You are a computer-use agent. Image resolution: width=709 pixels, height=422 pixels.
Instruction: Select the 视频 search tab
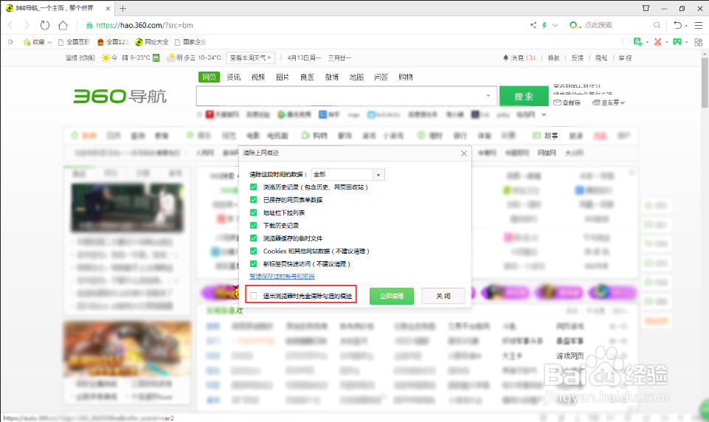[x=257, y=77]
